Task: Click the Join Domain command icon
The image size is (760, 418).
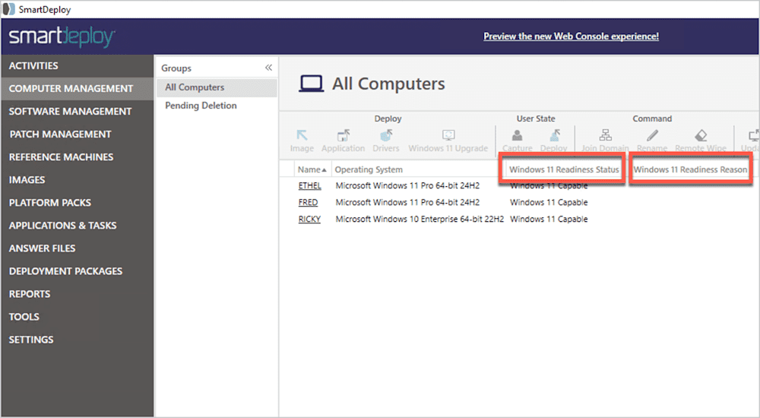Action: (x=606, y=135)
